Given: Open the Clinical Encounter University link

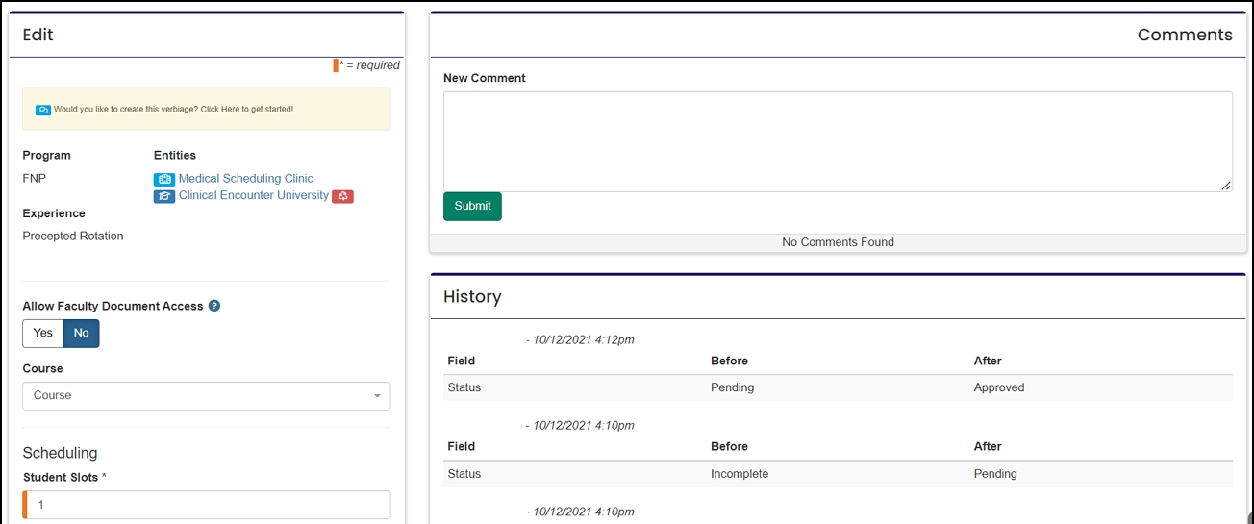Looking at the screenshot, I should pyautogui.click(x=253, y=195).
